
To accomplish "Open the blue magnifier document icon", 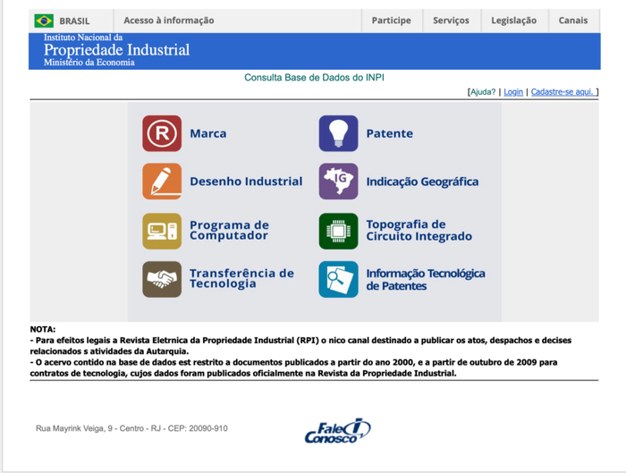I will (x=339, y=279).
